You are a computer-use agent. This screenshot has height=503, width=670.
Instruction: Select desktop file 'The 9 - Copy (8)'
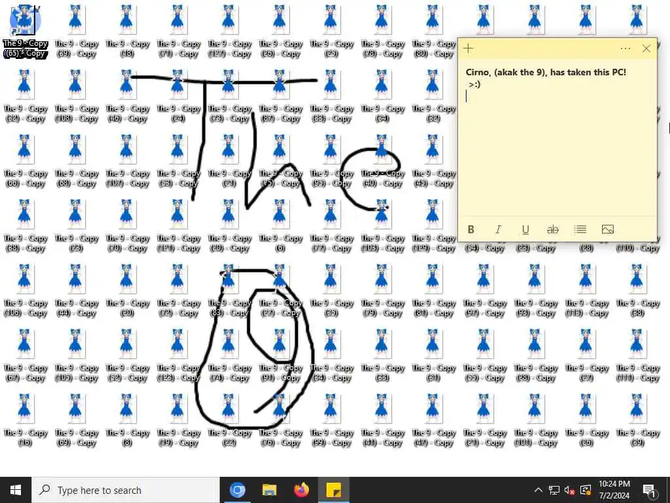127,421
